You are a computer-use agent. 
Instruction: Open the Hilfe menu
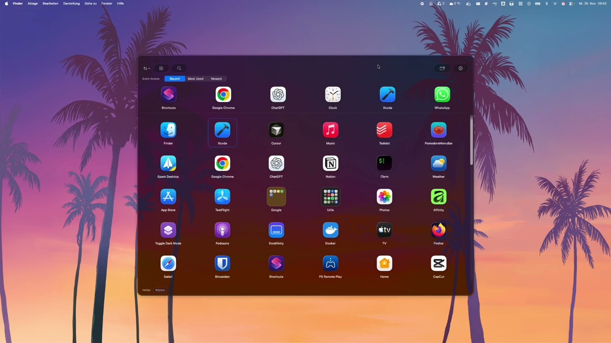120,3
